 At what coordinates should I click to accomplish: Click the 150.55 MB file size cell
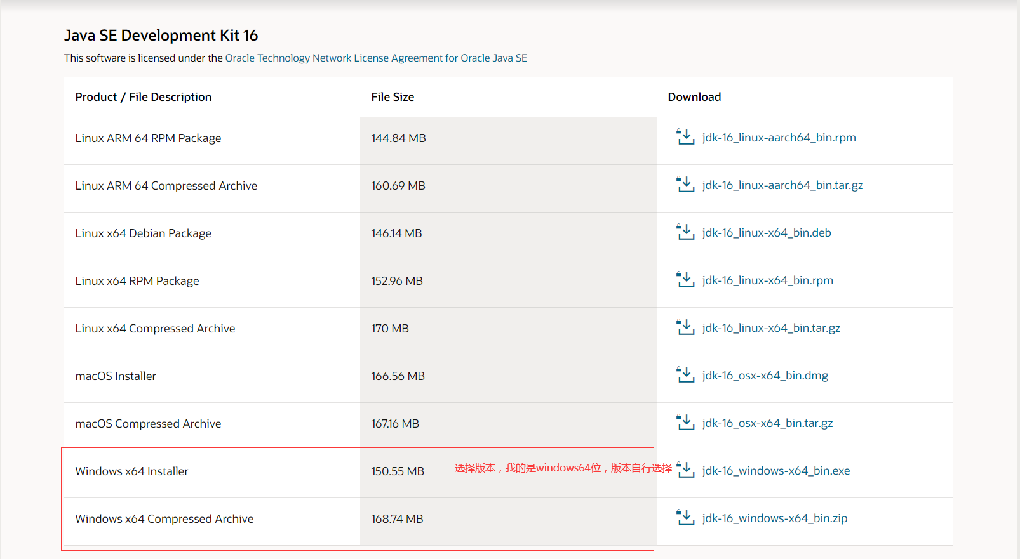(x=508, y=474)
